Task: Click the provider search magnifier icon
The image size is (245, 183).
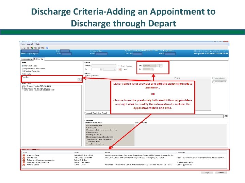Action: click(80, 80)
